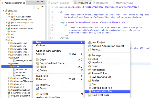This screenshot has width=151, height=98.
Task: Close the styles.xml tab
Action: (90, 3)
